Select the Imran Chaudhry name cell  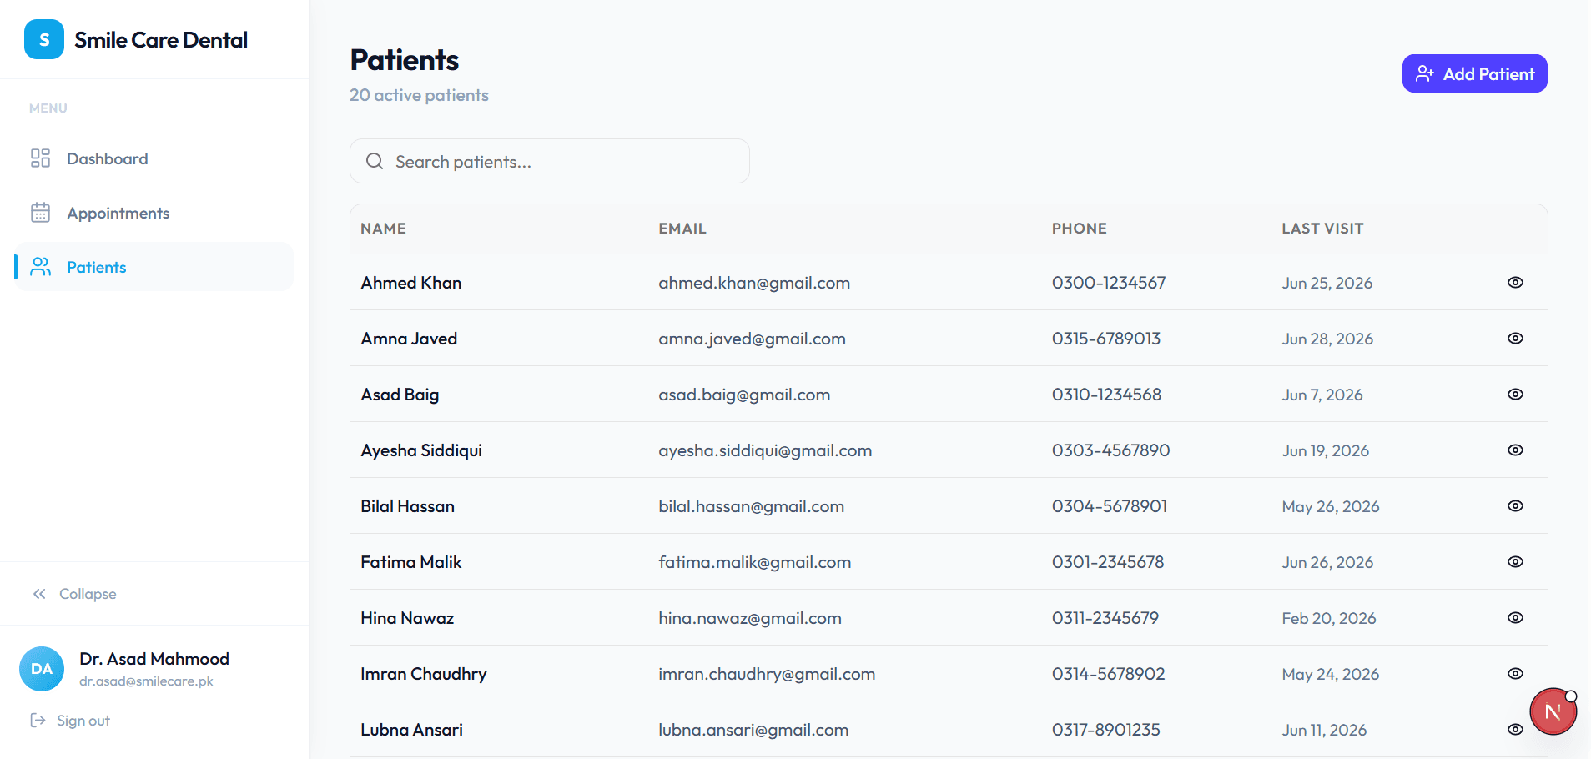pyautogui.click(x=423, y=674)
